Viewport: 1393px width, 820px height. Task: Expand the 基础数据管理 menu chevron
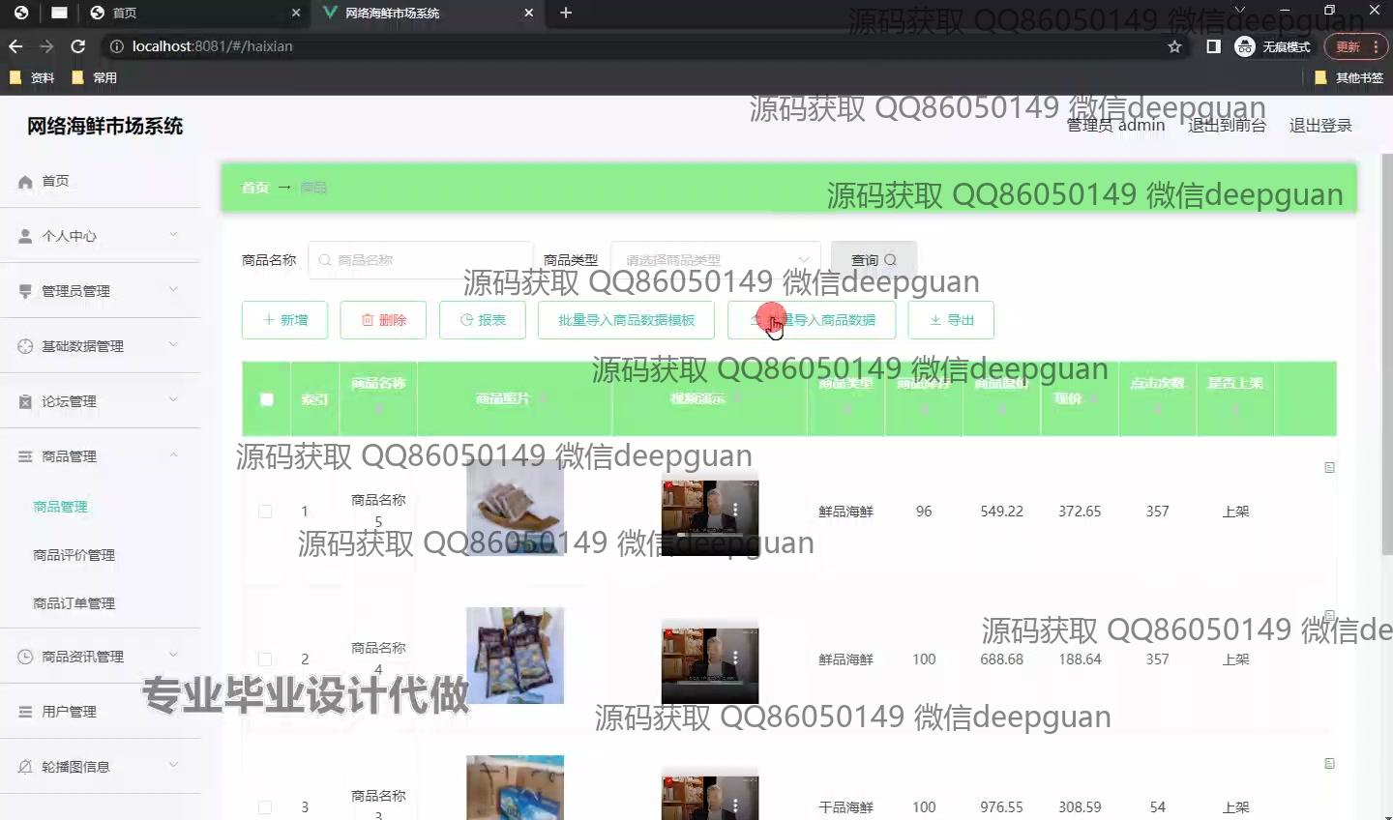click(x=174, y=345)
